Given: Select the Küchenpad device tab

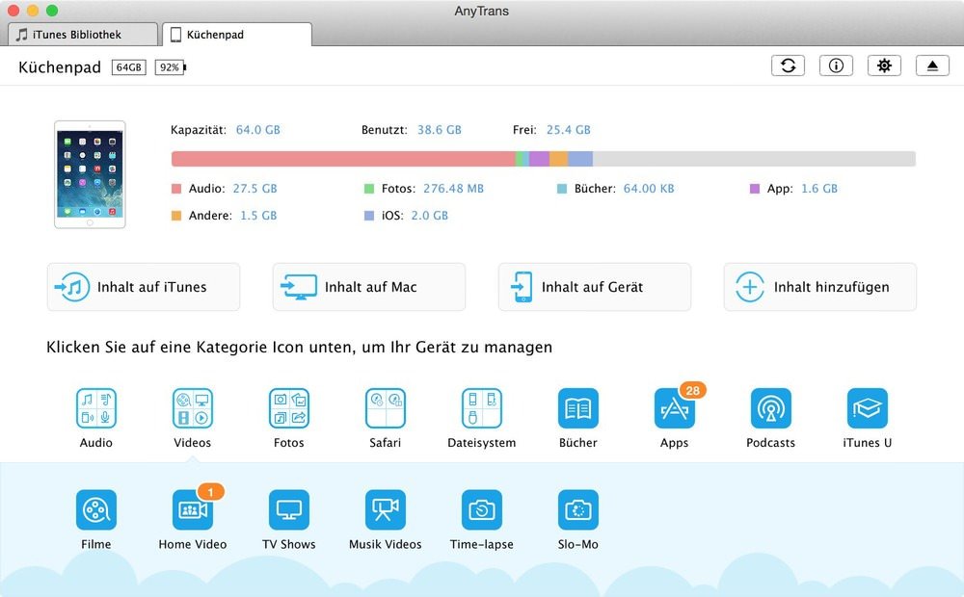Looking at the screenshot, I should tap(237, 35).
